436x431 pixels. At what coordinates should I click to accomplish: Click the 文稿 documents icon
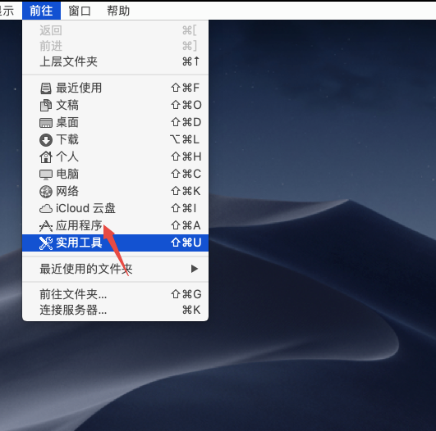click(x=46, y=106)
